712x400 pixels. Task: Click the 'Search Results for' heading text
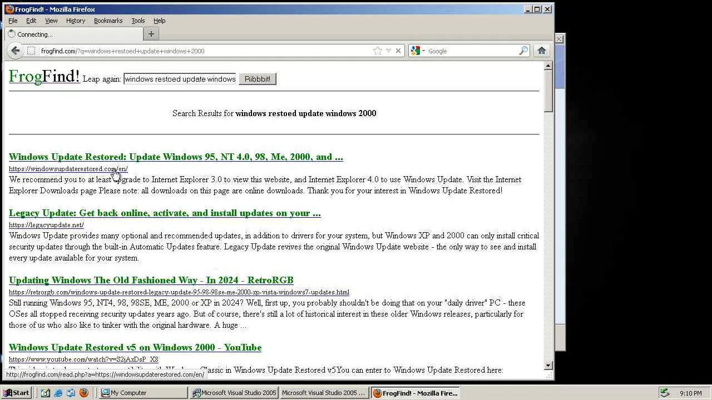click(274, 113)
